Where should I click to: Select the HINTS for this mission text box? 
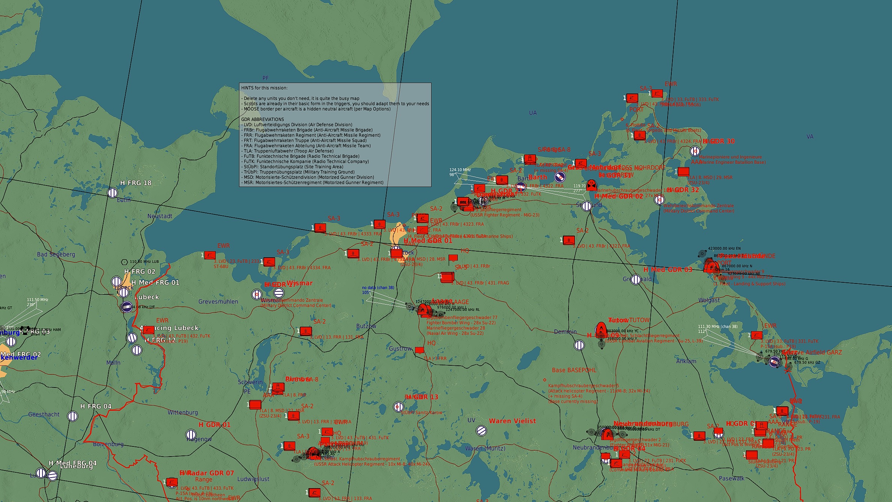point(335,135)
